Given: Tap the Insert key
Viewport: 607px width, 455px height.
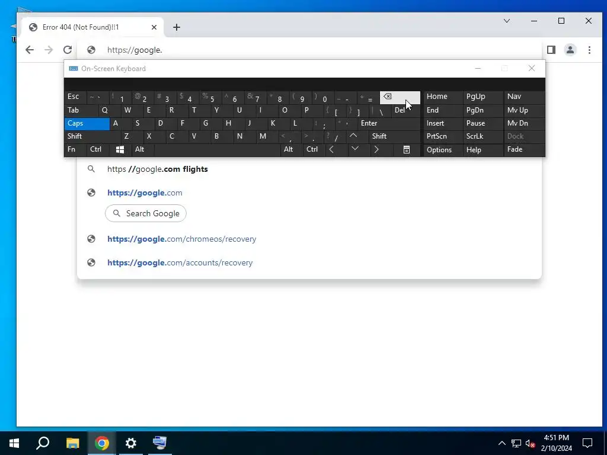Looking at the screenshot, I should [443, 123].
